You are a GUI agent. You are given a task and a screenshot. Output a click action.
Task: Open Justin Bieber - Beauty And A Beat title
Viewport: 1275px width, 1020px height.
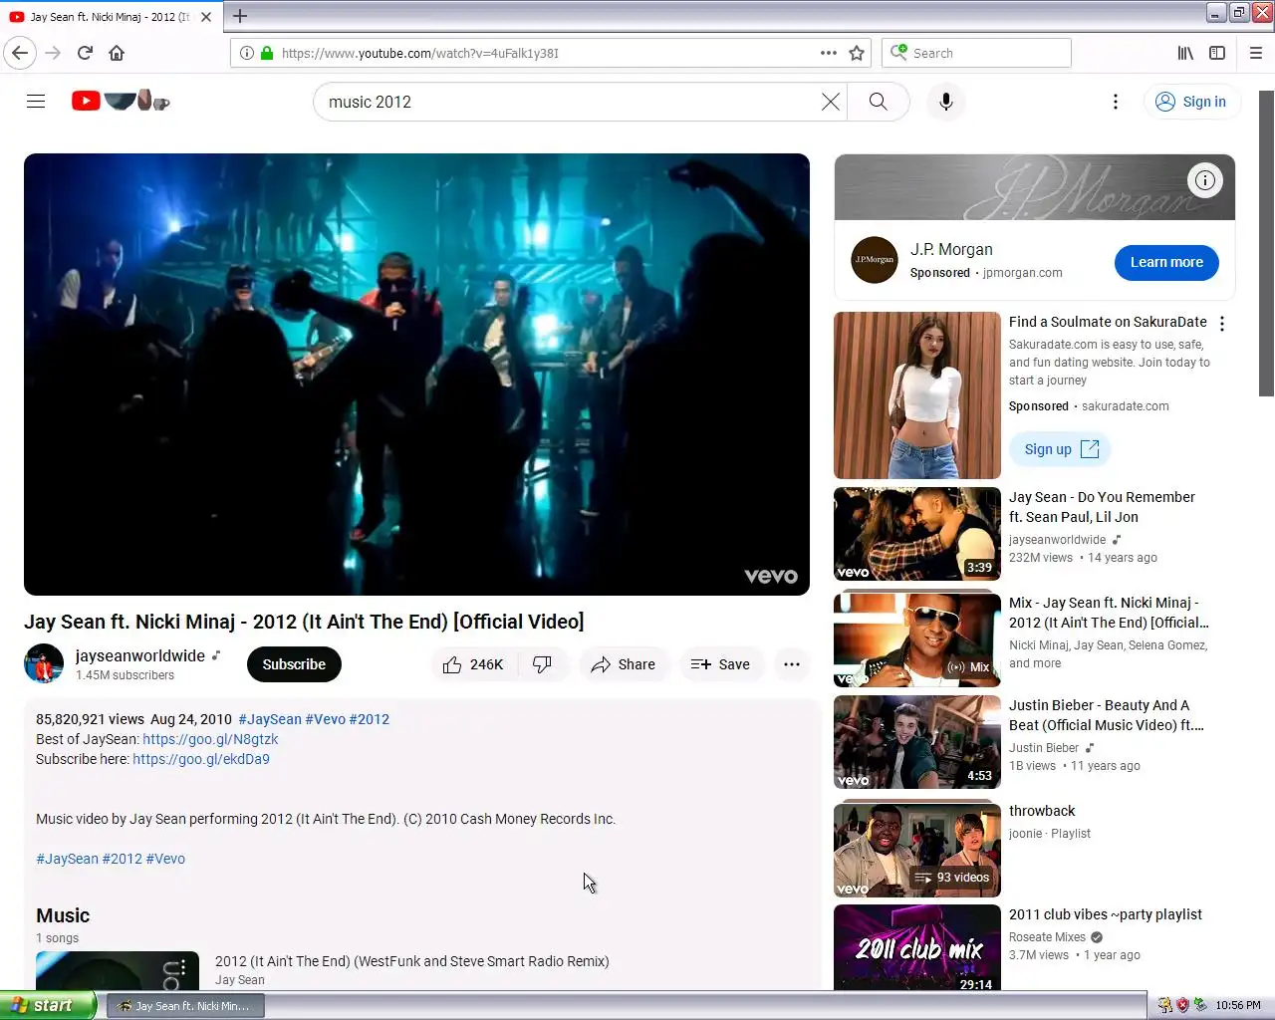pos(1106,715)
